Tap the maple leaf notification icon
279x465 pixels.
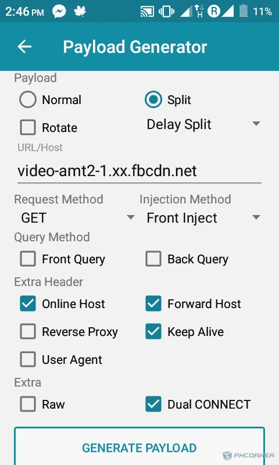(80, 11)
